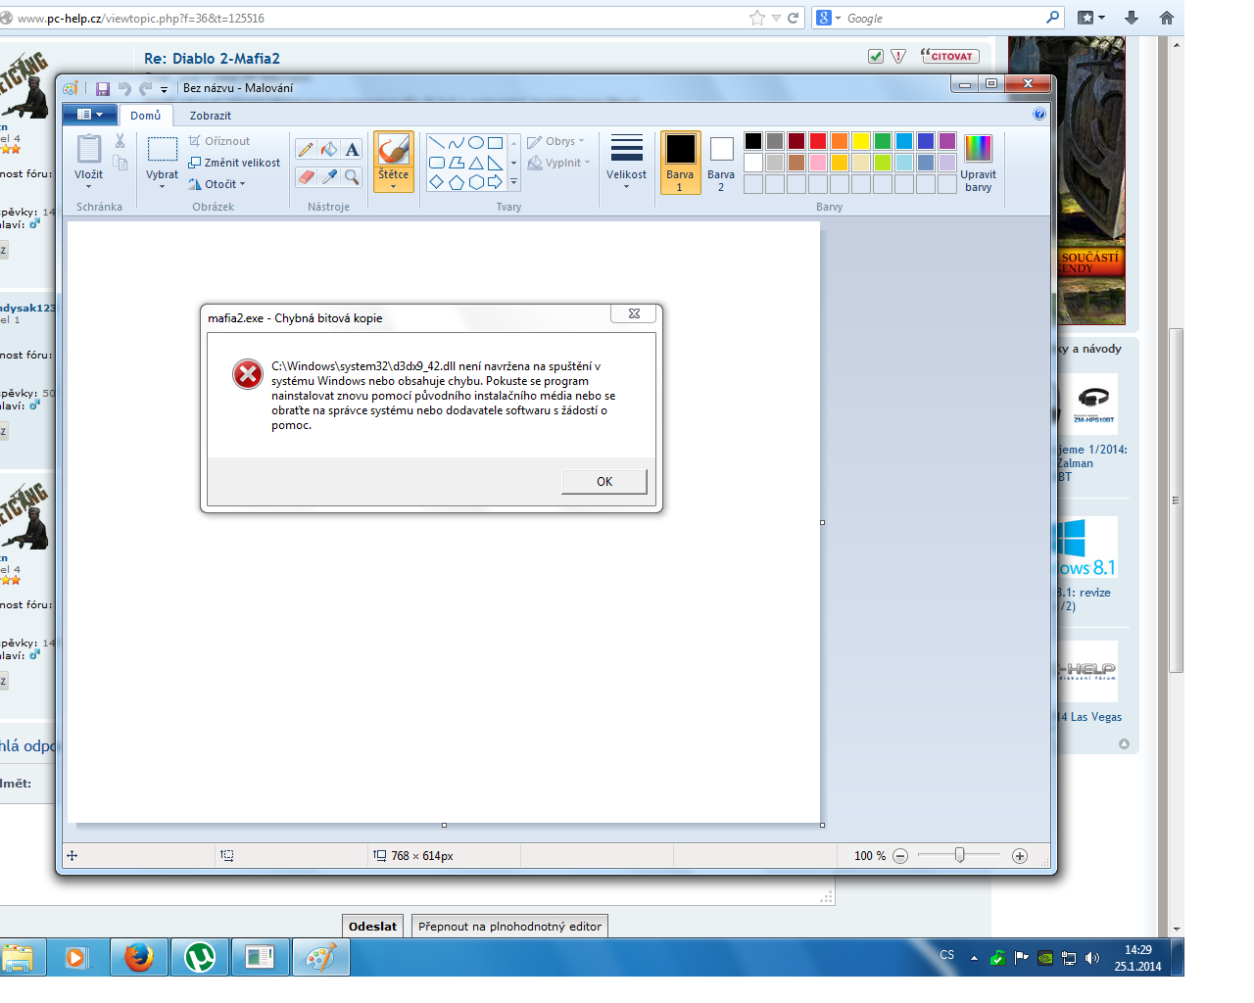
Task: Select the Color picker eyedropper tool
Action: pyautogui.click(x=329, y=177)
